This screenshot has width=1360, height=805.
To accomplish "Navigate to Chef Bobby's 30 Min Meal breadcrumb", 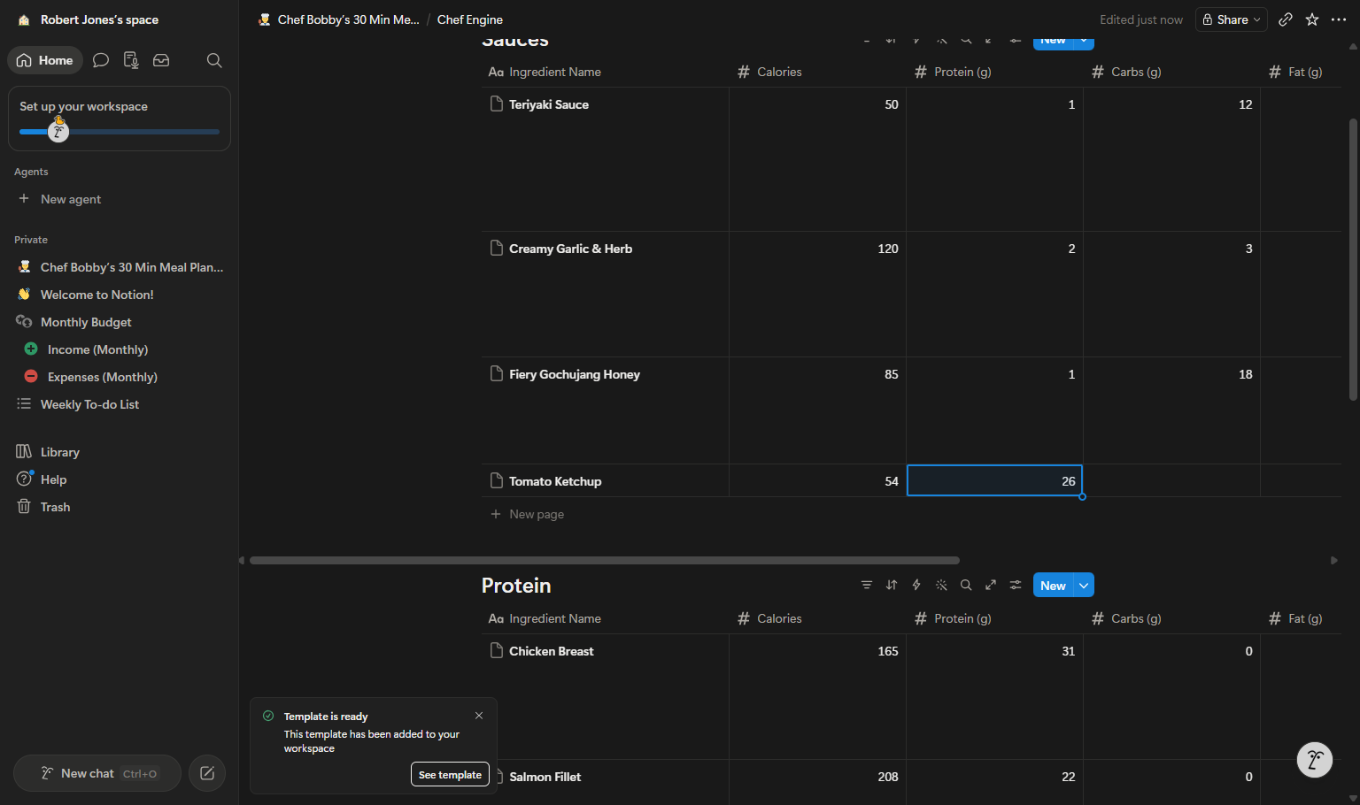I will point(339,19).
